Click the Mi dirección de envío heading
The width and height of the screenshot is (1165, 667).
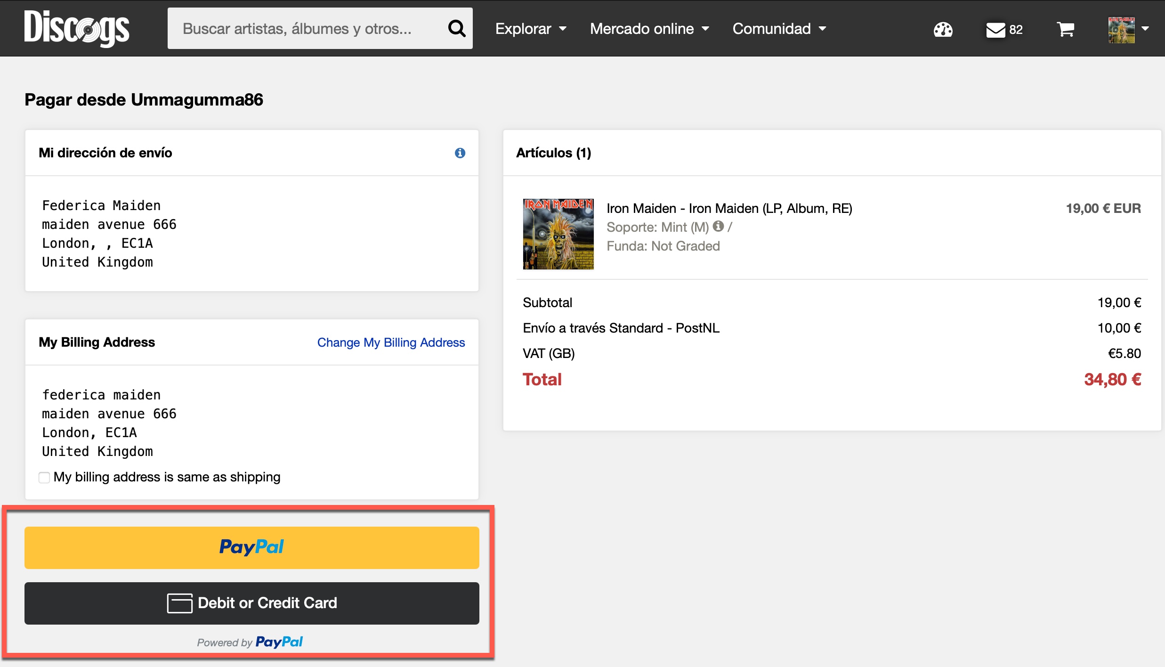coord(105,153)
